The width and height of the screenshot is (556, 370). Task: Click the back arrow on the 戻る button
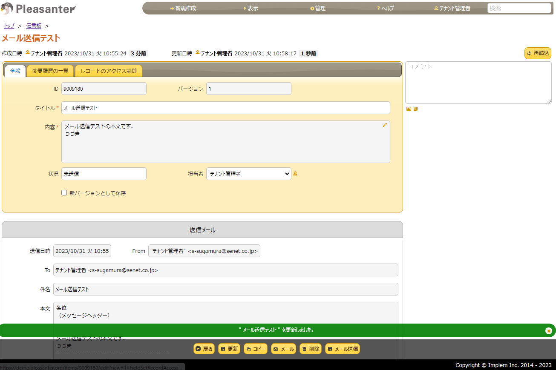click(x=197, y=349)
